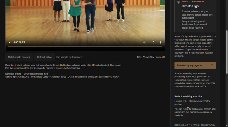Click the Rendering in progress button

tap(195, 65)
